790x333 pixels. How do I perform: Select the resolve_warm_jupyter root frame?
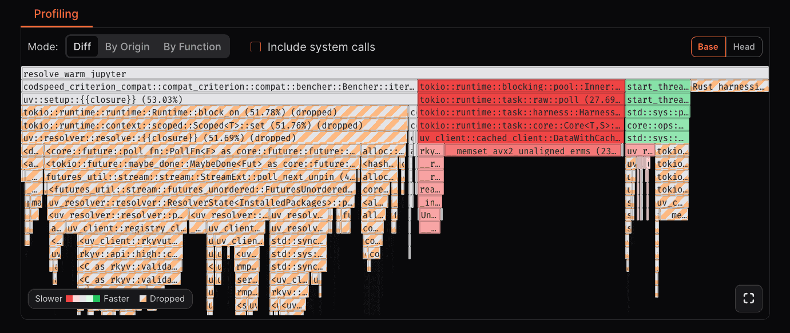tap(229, 74)
